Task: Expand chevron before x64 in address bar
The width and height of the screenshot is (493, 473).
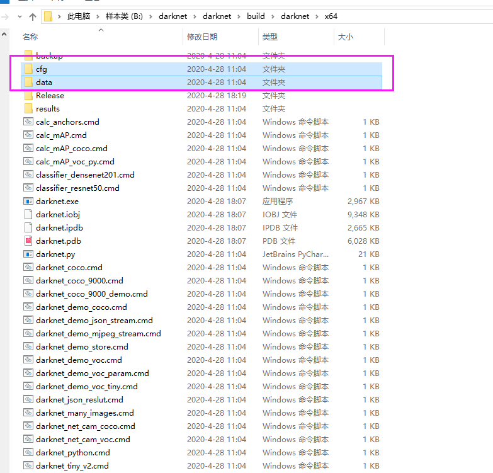Action: (x=317, y=16)
